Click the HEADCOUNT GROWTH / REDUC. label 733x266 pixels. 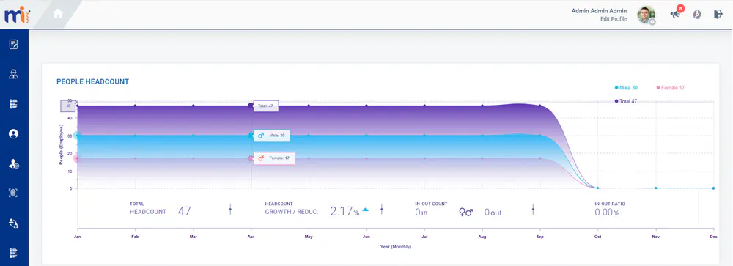coord(292,208)
